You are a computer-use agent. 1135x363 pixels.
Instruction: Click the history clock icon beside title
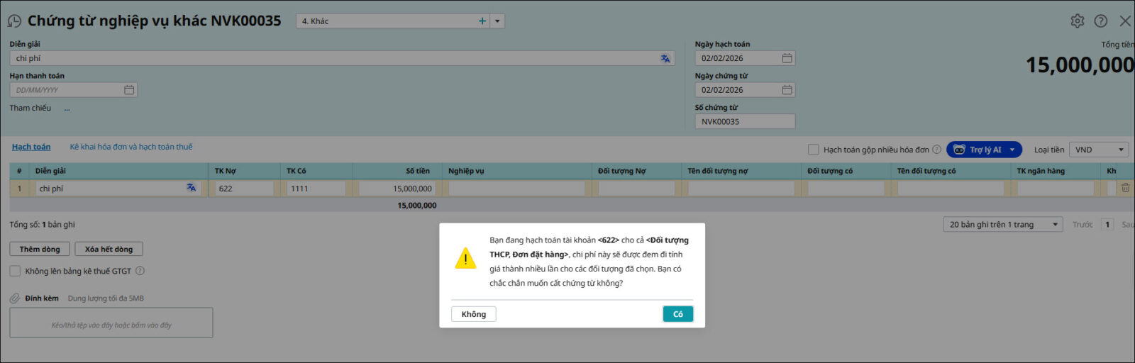coord(14,21)
